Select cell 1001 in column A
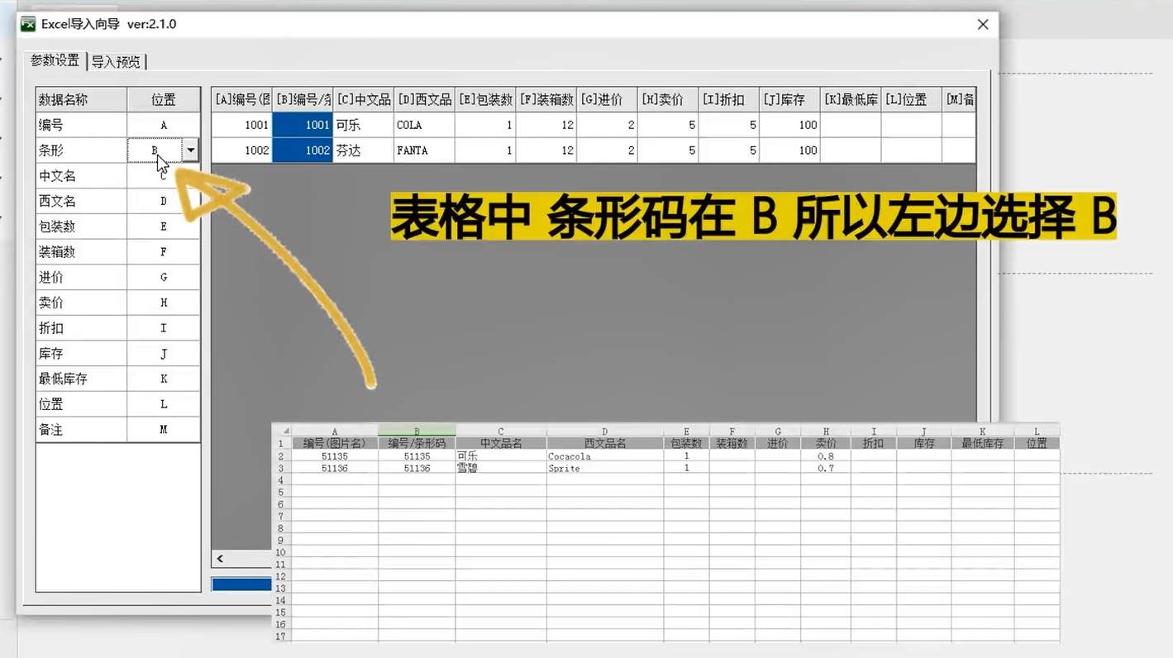 pyautogui.click(x=241, y=125)
